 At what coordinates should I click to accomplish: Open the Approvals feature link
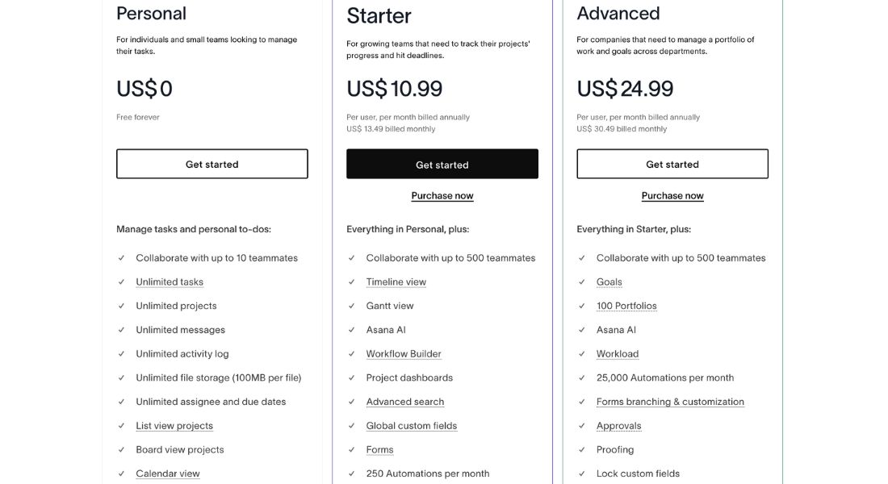(618, 426)
